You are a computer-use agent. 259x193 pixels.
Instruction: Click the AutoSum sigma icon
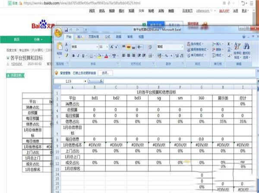coord(229,44)
